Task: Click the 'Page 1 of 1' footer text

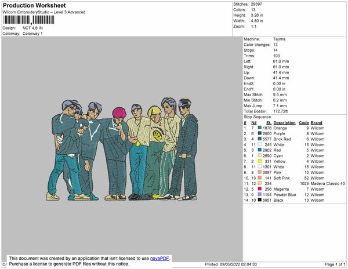Action: click(335, 264)
